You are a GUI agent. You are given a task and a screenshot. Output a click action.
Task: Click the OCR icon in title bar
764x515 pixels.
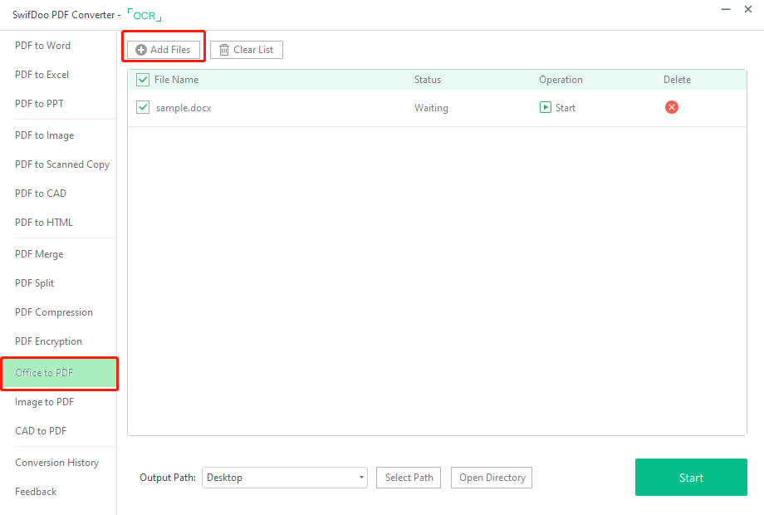(144, 15)
